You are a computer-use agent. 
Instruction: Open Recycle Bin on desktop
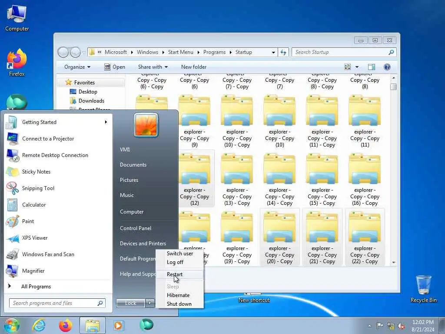[423, 289]
